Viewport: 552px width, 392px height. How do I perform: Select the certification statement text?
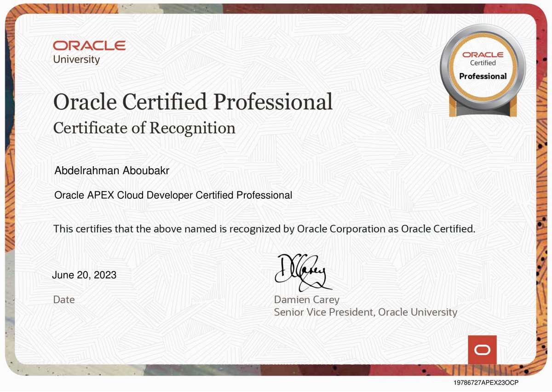pyautogui.click(x=264, y=229)
